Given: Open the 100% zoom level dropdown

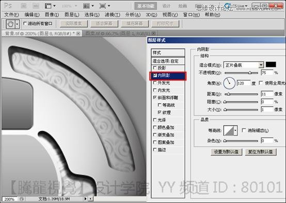Looking at the screenshot, I should pos(69,6).
